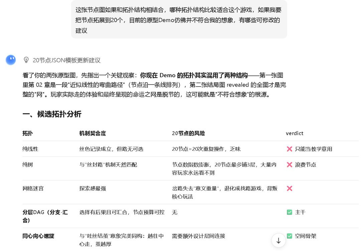
Task: Select the 网格迷宫 row label
Action: tap(33, 188)
